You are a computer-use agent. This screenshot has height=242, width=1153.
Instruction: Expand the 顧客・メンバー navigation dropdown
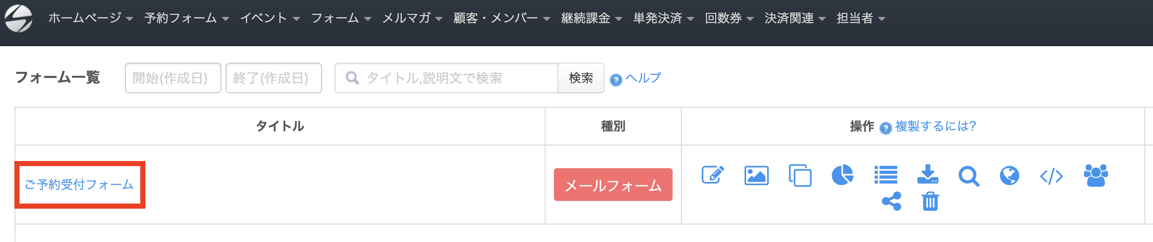[x=501, y=18]
